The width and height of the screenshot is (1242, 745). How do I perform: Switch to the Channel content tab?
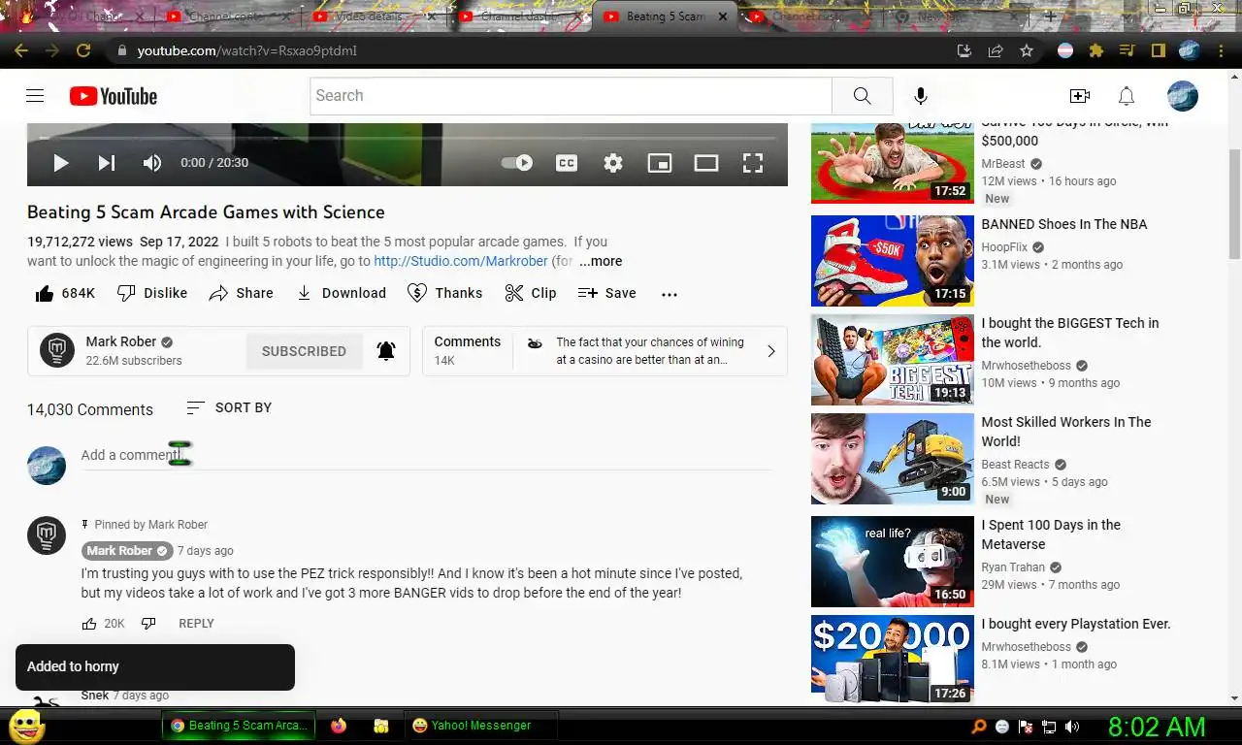[226, 16]
